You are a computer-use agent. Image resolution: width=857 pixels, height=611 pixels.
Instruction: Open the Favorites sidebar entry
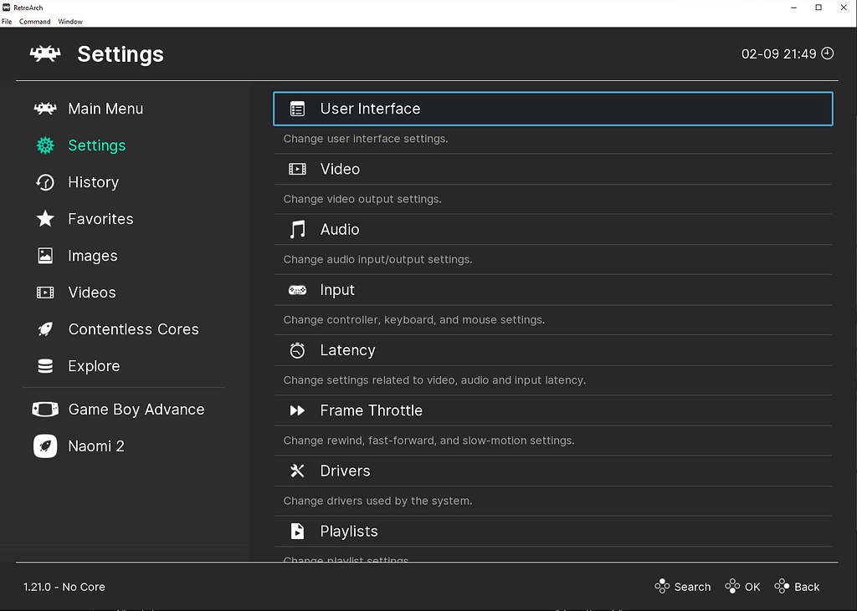(100, 219)
